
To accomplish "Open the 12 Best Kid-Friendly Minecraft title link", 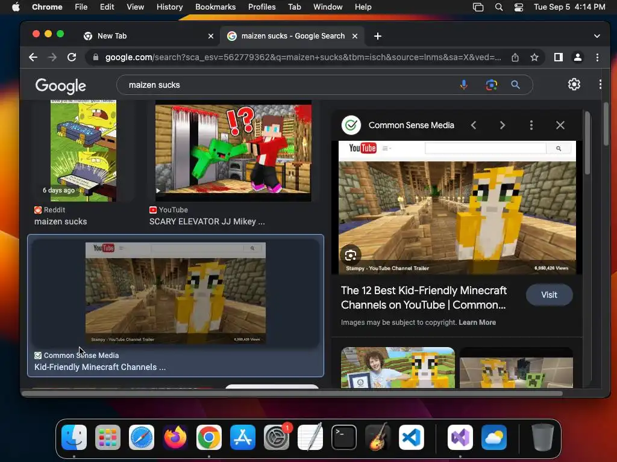I will 424,298.
